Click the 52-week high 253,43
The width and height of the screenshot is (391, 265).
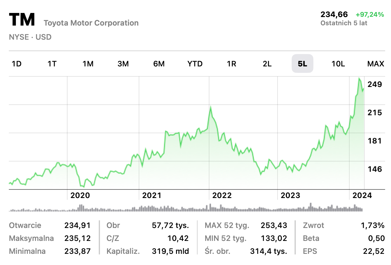coord(274,225)
